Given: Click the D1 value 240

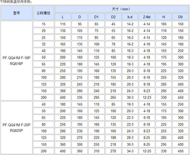Looking at the screenshot, I should pyautogui.click(x=96, y=91).
